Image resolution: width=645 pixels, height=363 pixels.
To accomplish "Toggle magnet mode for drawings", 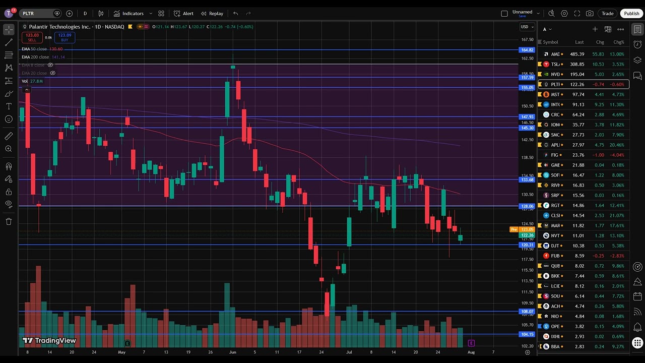I will (x=9, y=166).
